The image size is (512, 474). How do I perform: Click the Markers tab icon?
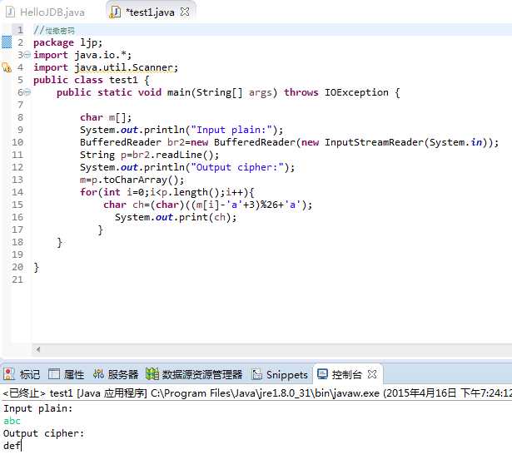point(9,374)
